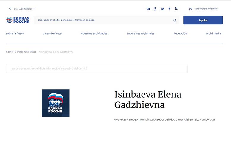
Task: Click the blue Apelar button
Action: (203, 20)
